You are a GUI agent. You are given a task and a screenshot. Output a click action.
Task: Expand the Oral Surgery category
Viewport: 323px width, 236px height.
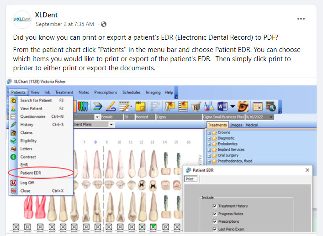click(209, 156)
